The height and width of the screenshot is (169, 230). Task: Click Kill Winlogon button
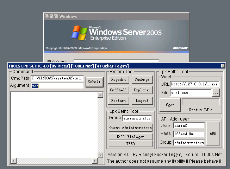click(130, 137)
